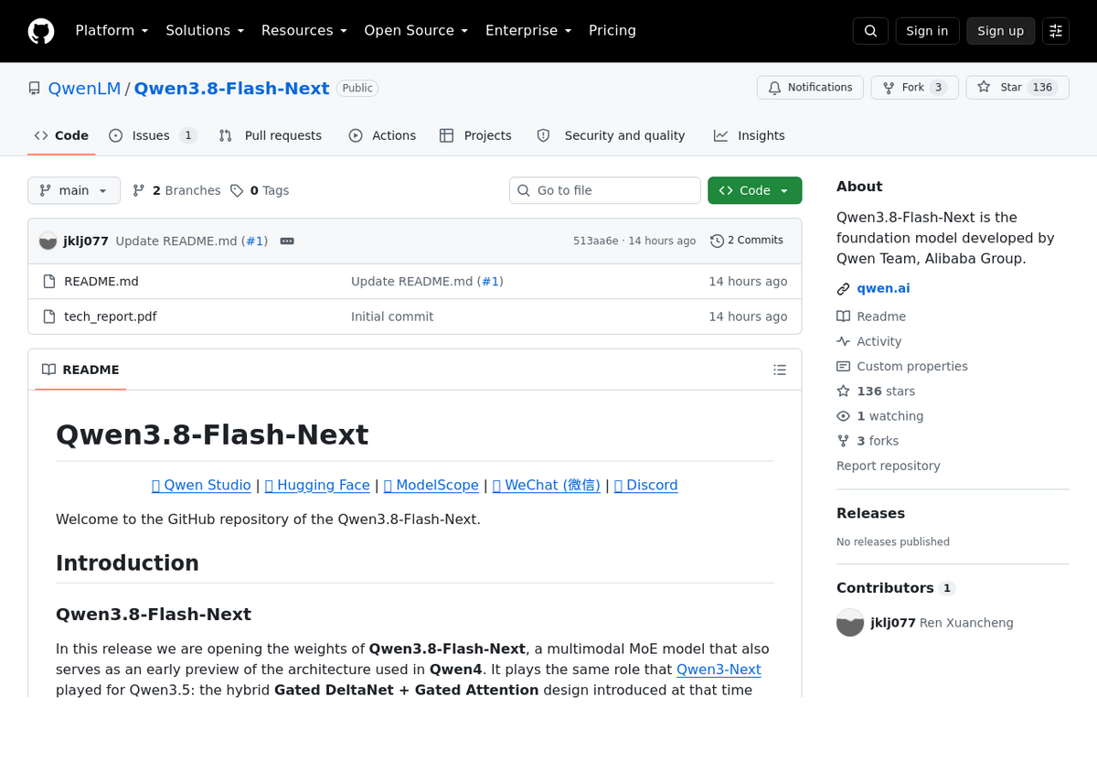View the 3 forks link
The image size is (1097, 772).
pos(868,441)
